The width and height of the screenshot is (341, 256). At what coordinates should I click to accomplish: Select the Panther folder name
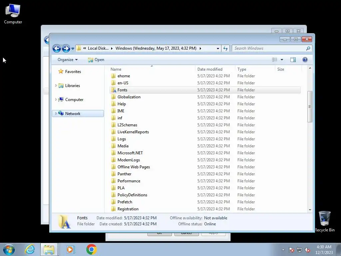124,174
